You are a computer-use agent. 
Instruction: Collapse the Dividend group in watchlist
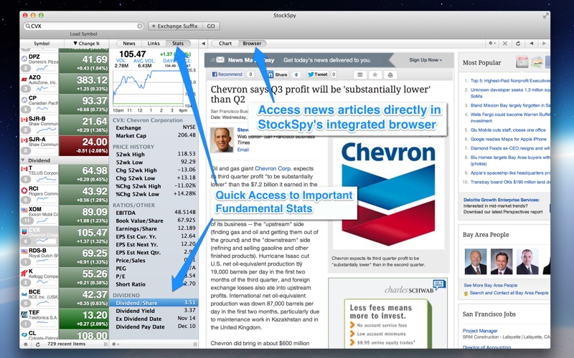23,160
